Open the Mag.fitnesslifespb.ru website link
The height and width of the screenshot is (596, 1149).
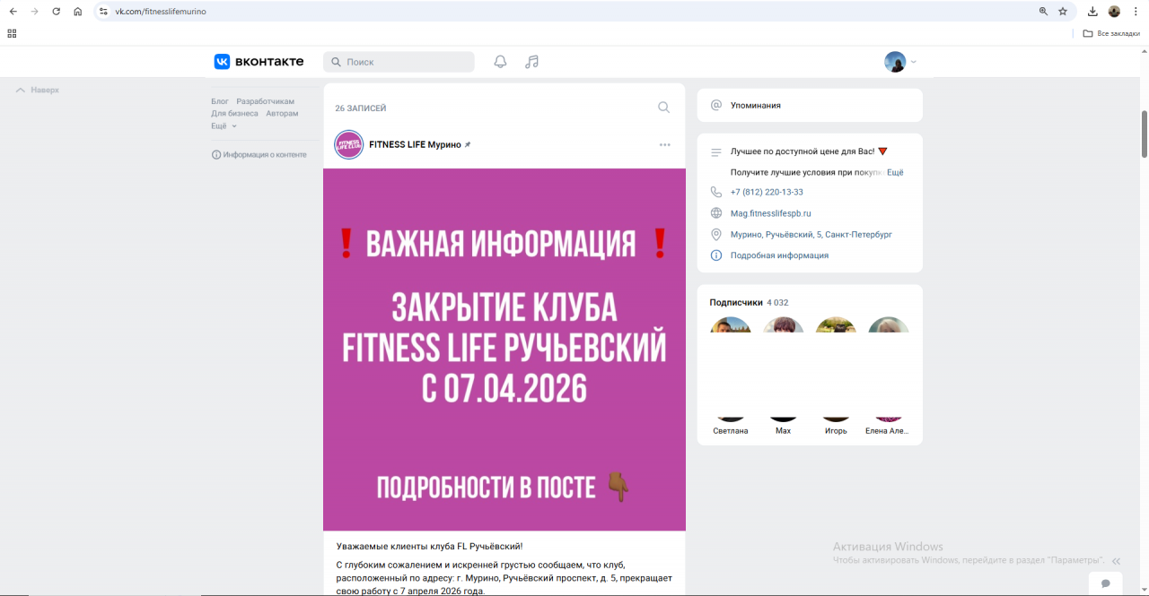770,213
